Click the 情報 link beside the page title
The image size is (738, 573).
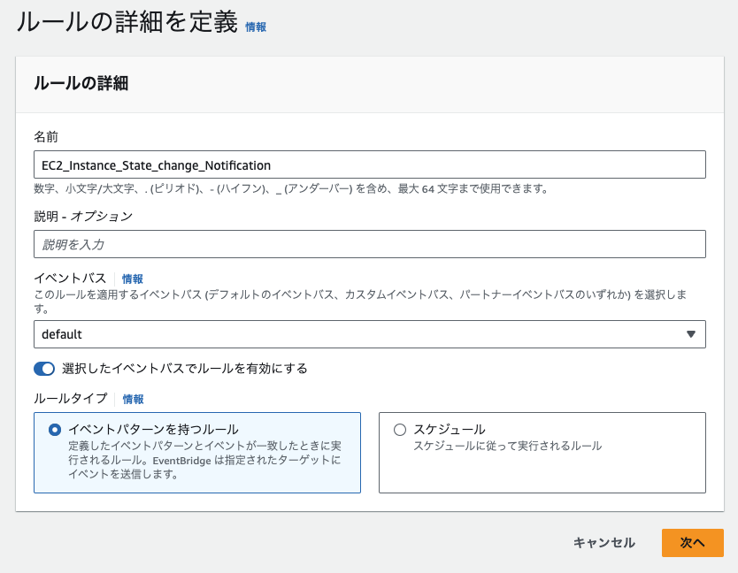tap(256, 27)
